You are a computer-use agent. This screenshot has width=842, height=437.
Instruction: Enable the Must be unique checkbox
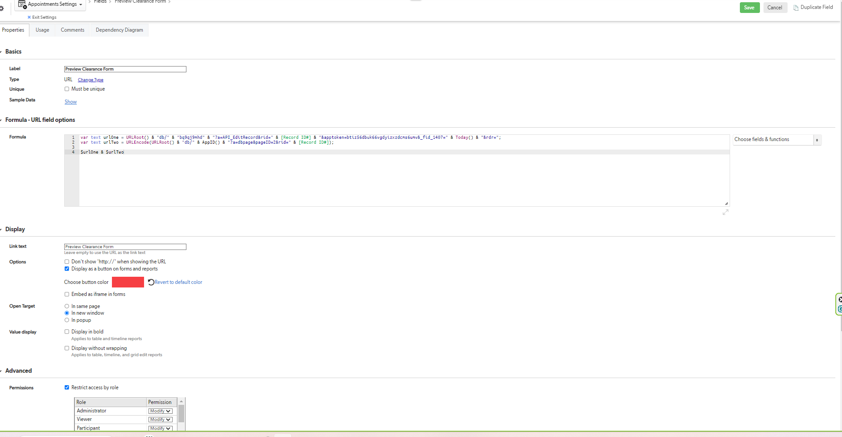click(67, 89)
